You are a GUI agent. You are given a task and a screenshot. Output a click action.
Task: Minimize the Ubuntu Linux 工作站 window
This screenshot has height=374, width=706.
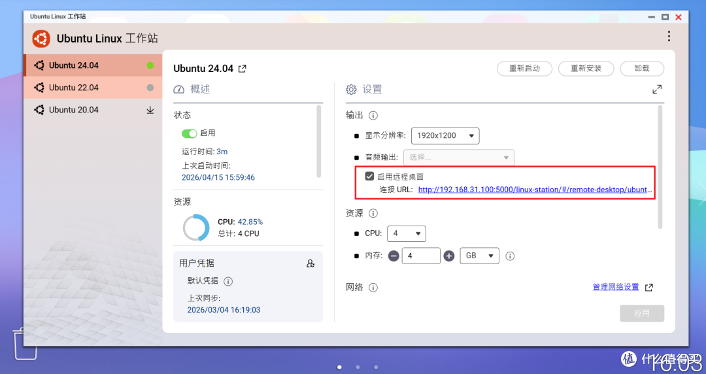(x=651, y=17)
